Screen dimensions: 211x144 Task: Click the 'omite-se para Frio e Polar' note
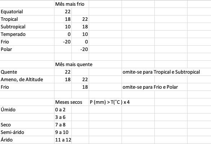pyautogui.click(x=150, y=87)
